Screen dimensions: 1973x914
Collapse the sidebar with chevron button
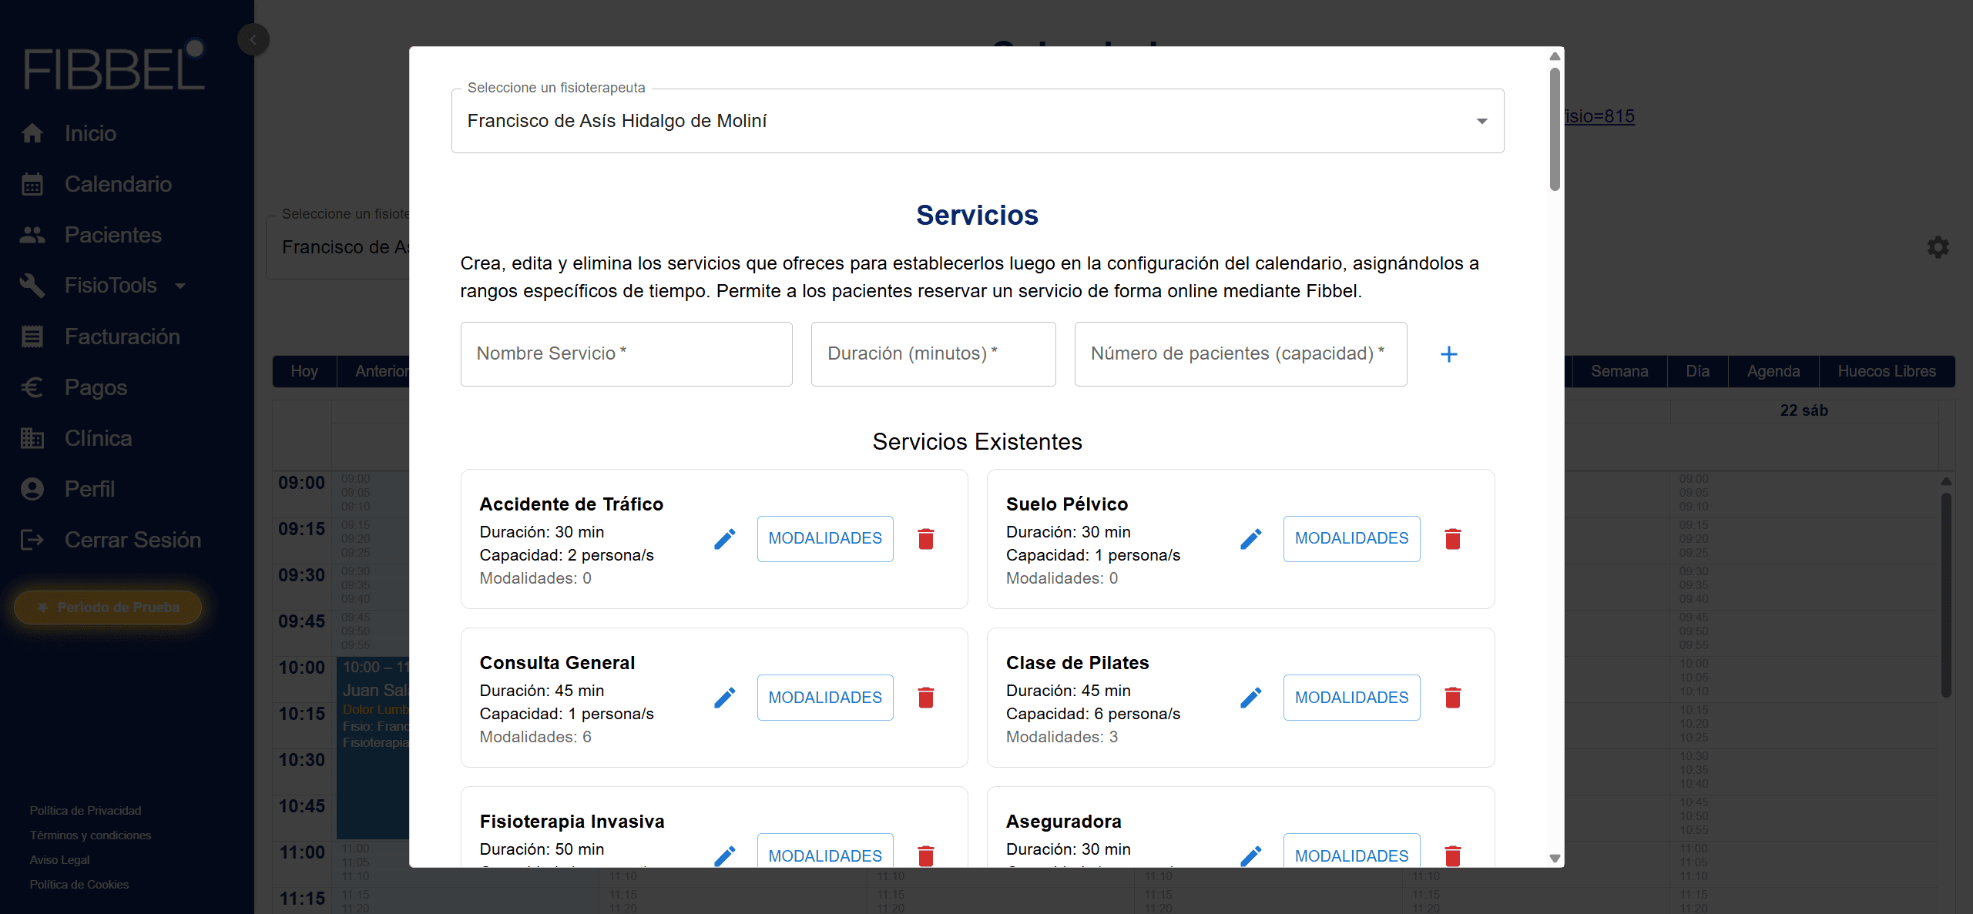[x=253, y=39]
